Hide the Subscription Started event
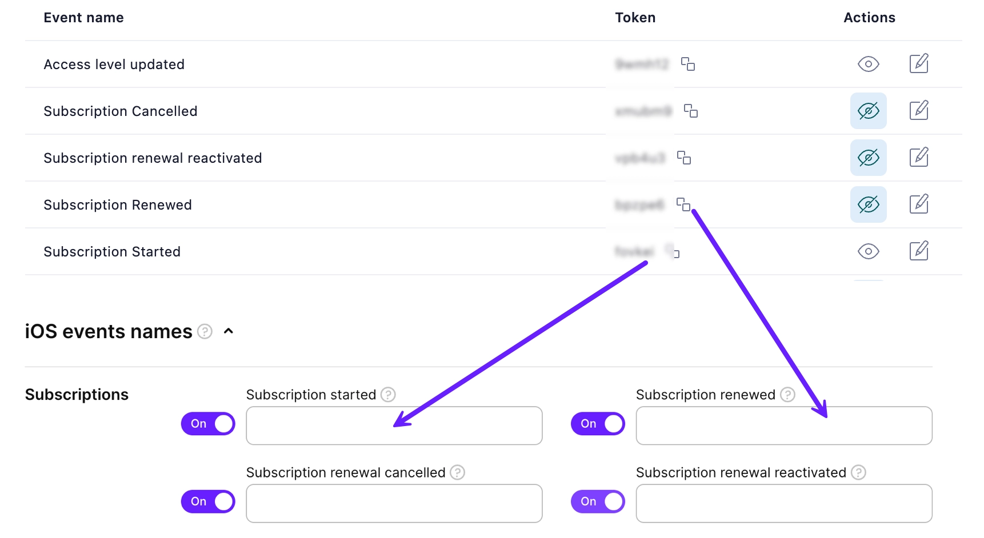 click(x=868, y=251)
